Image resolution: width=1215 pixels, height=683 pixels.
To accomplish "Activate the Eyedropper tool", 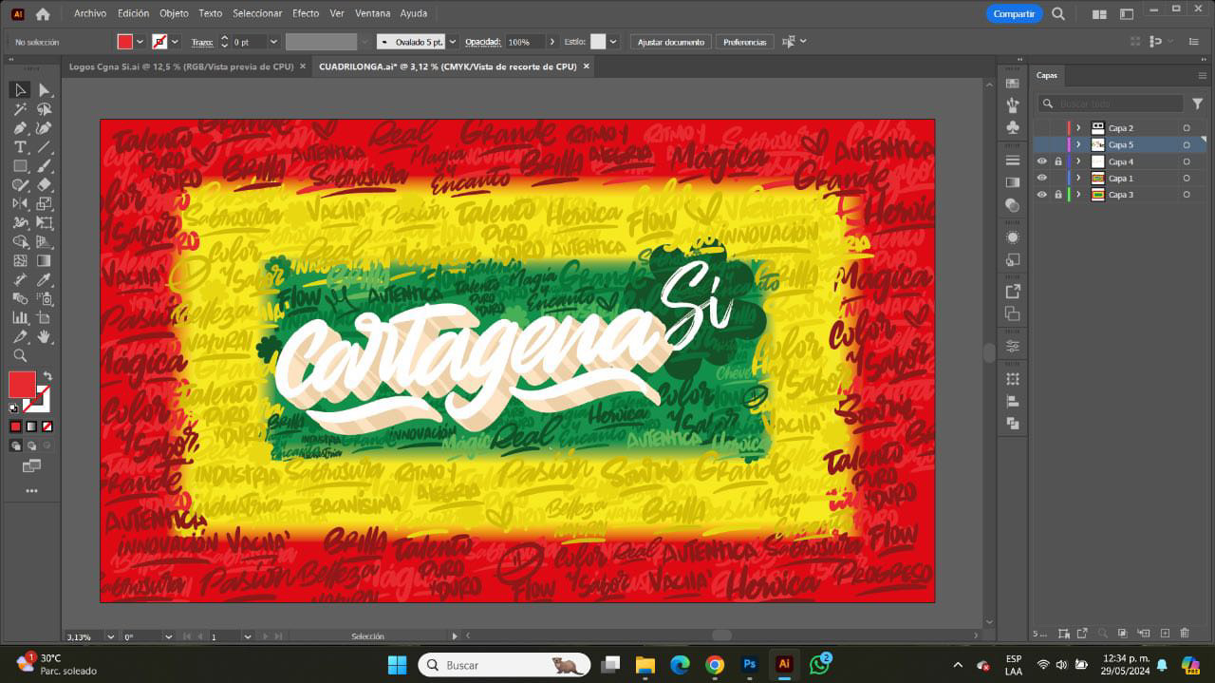I will tap(44, 279).
